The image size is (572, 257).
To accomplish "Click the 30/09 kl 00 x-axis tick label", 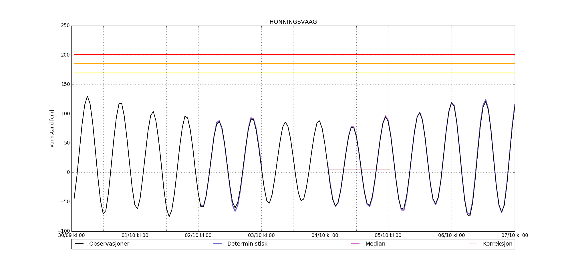I will (x=71, y=236).
